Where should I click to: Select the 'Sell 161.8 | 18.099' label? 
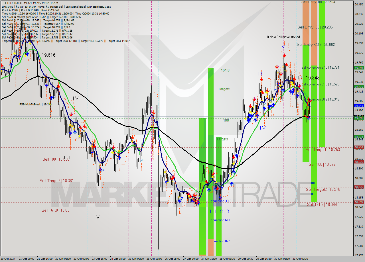click(x=322, y=204)
